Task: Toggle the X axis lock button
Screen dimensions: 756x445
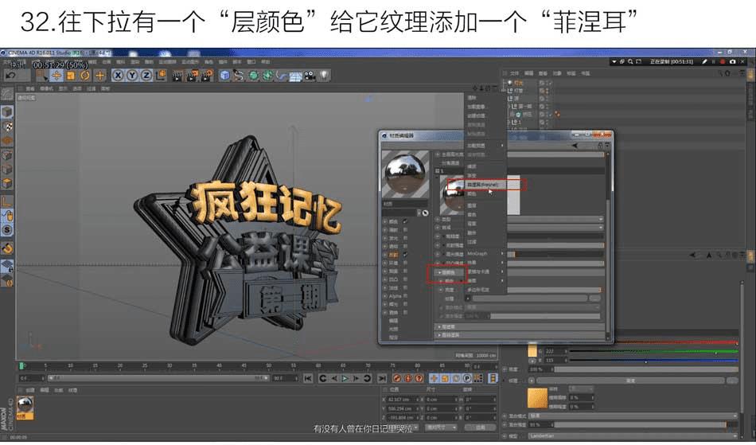Action: click(x=118, y=75)
